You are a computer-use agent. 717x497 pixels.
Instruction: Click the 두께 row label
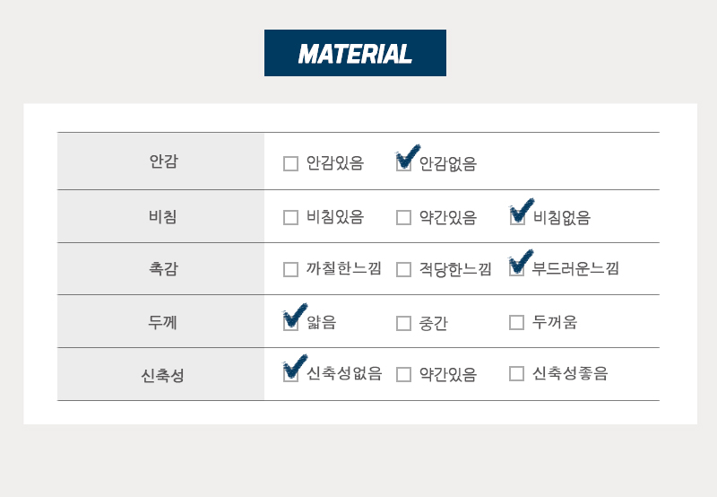[x=162, y=322]
